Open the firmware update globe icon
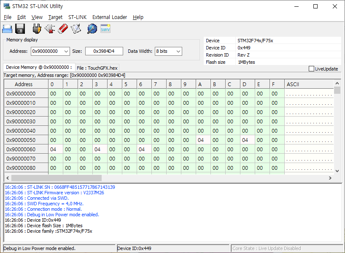The height and width of the screenshot is (253, 345). pyautogui.click(x=92, y=29)
